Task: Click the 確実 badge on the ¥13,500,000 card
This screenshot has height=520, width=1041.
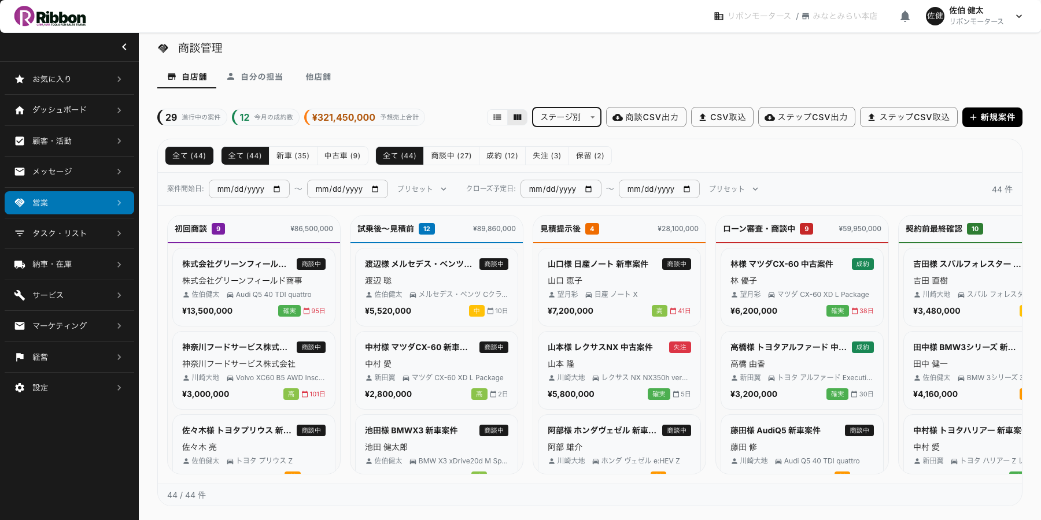Action: pos(289,311)
